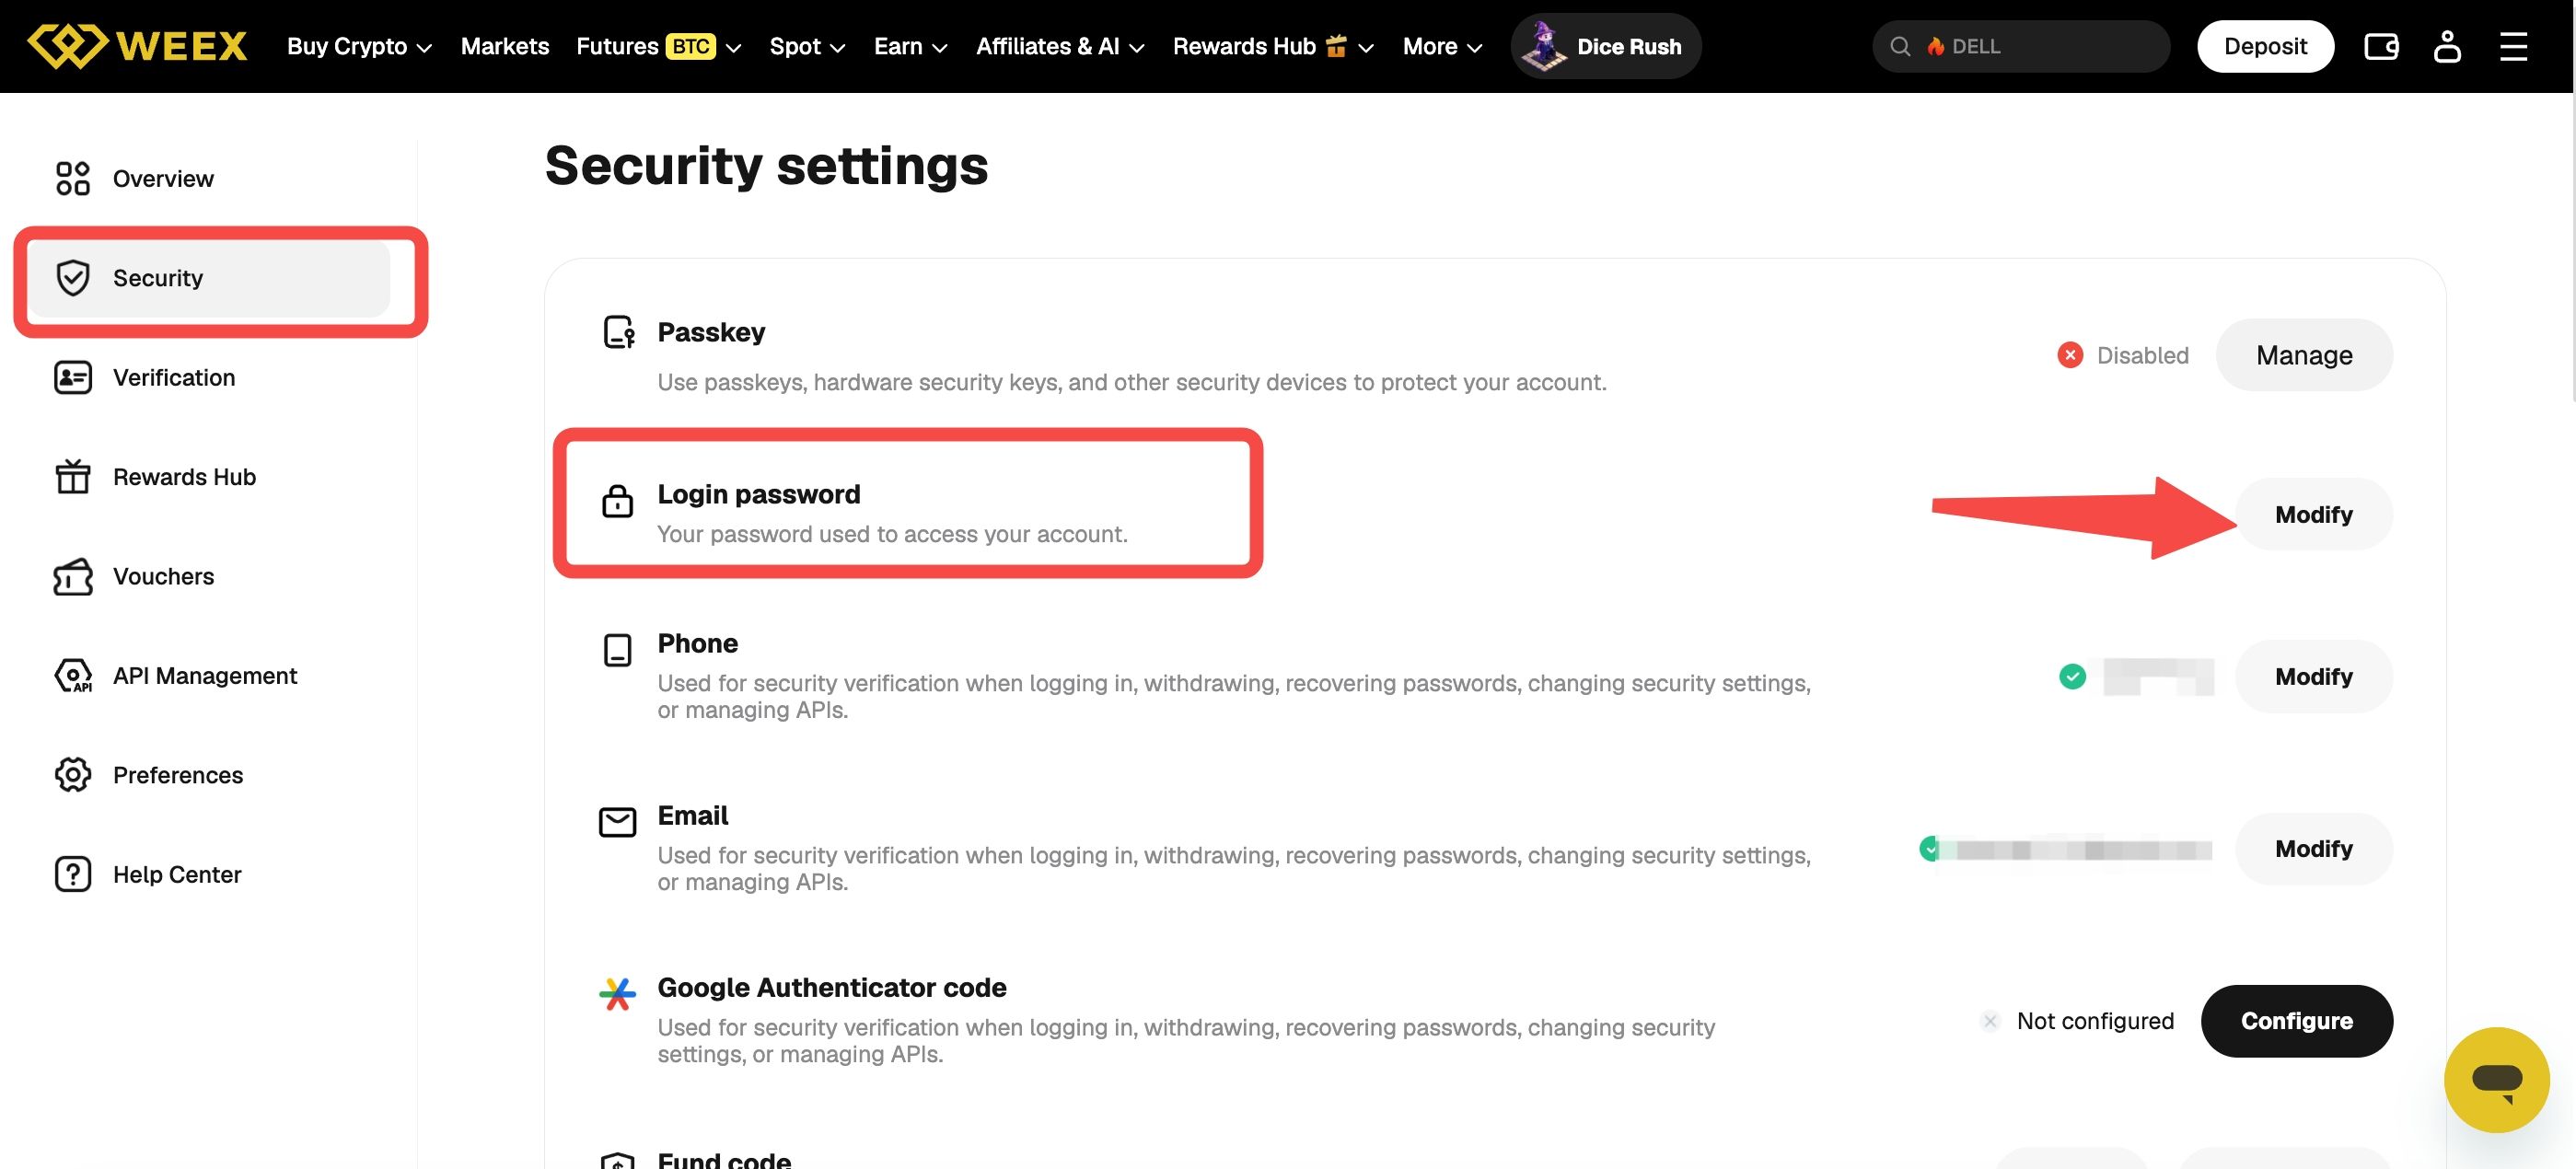Select Security in the sidebar
This screenshot has height=1169, width=2576.
[x=208, y=278]
